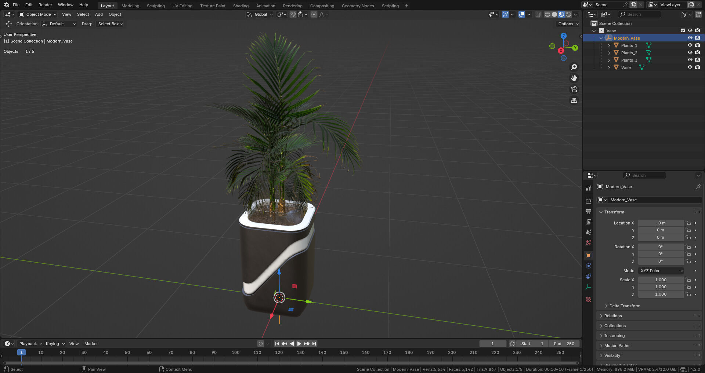Open the Scene properties tab
Viewport: 705px width, 373px height.
[x=589, y=232]
